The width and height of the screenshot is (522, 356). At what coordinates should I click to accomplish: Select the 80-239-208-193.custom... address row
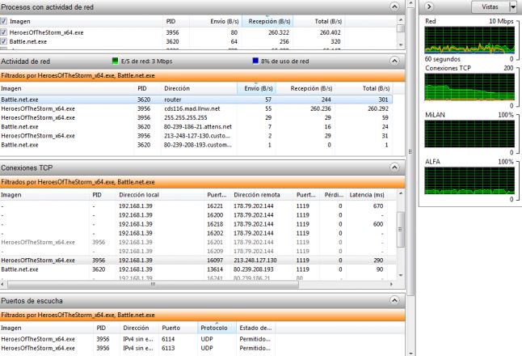click(196, 145)
